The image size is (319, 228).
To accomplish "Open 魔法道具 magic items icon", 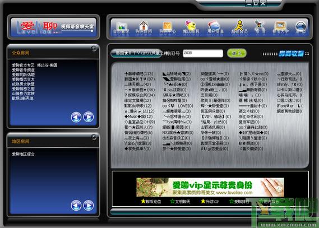I will pos(191,27).
